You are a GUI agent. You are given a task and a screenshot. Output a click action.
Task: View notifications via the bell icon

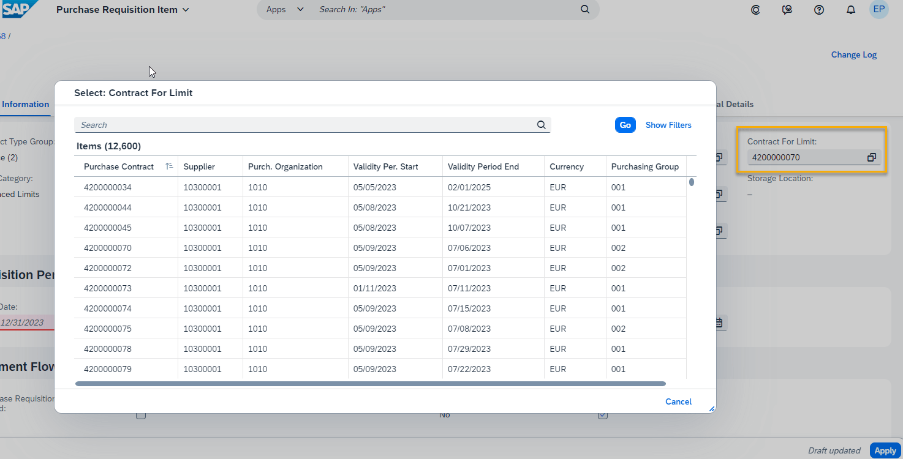click(851, 9)
